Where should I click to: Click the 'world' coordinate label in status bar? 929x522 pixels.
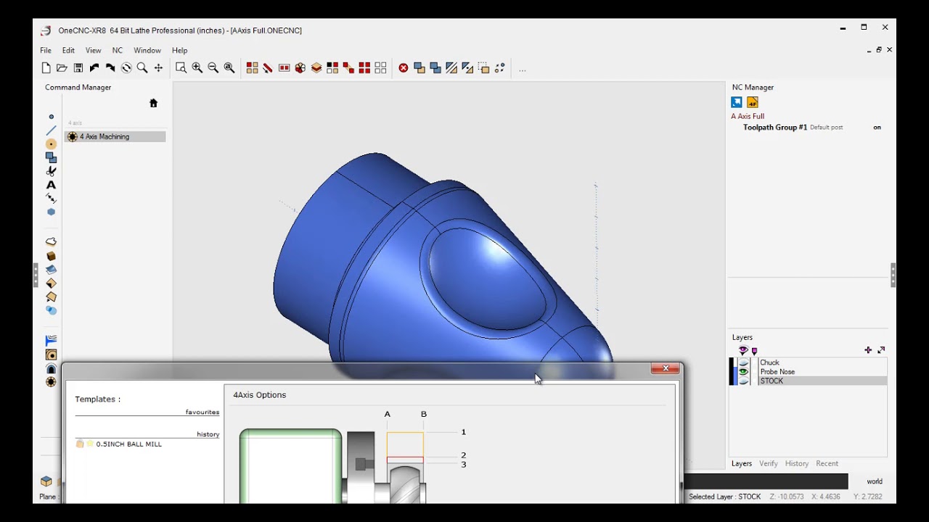[x=875, y=481]
